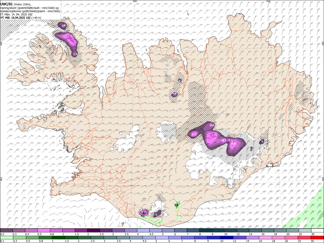Select the 'IT: Mán. 14. 04. 2025 18Z' line
The height and width of the screenshot is (243, 324).
(16, 14)
